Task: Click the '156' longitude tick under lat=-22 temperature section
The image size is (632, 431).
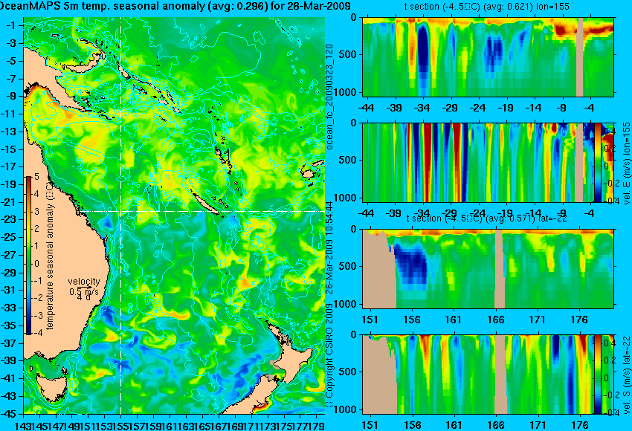Action: point(412,320)
